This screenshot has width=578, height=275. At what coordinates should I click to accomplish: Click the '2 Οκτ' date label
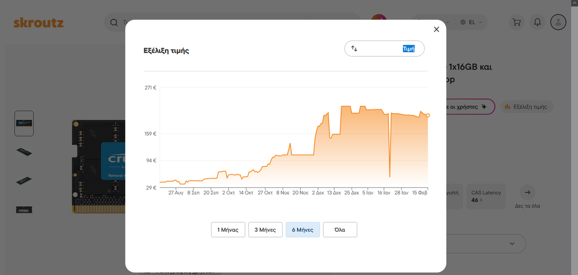[228, 192]
